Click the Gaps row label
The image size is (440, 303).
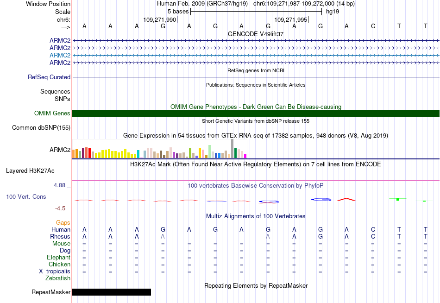(63, 223)
